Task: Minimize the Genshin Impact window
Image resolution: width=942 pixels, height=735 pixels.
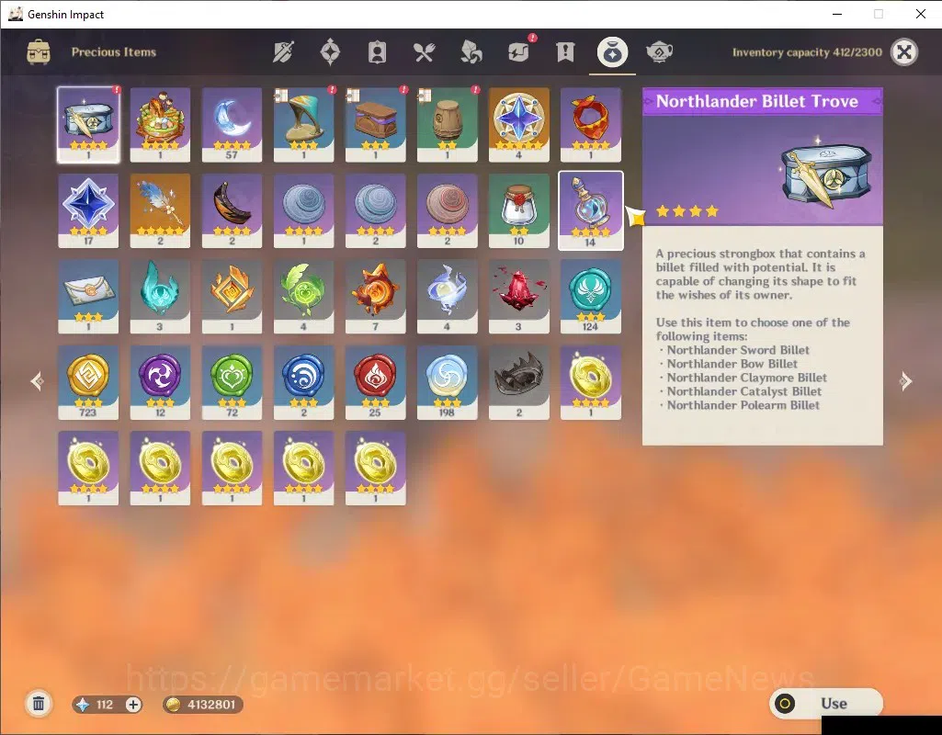Action: coord(837,14)
